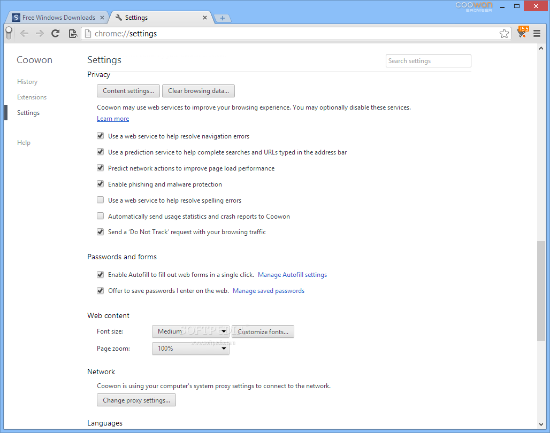The width and height of the screenshot is (550, 433).
Task: Click the Network section heading
Action: (x=101, y=372)
